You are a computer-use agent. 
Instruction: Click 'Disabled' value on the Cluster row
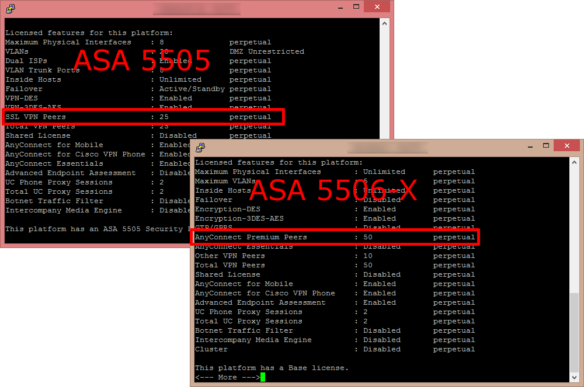tap(382, 350)
